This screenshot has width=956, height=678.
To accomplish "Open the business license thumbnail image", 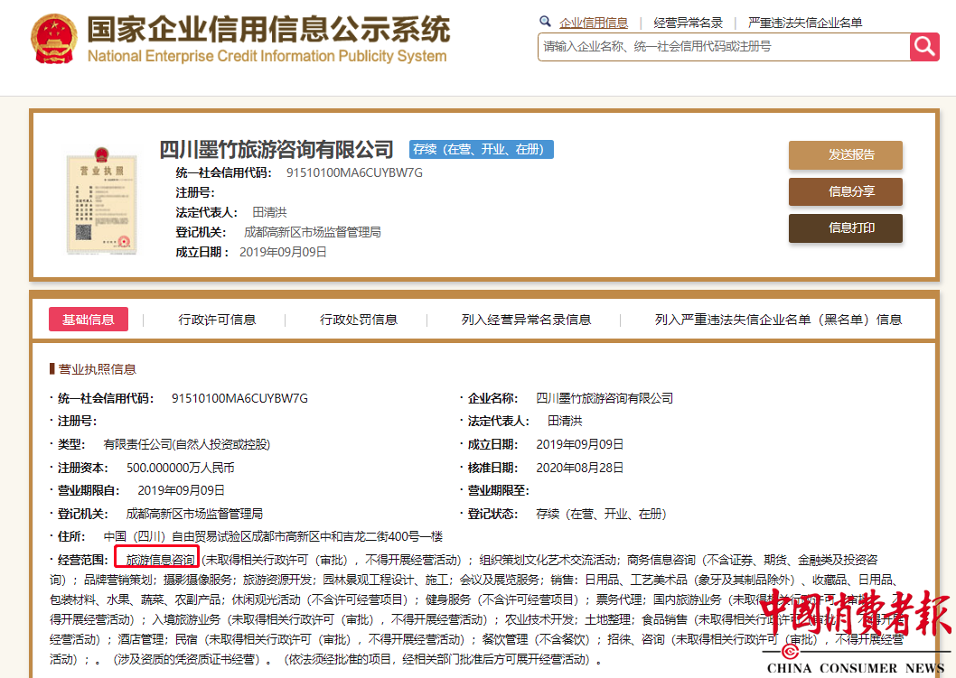I will point(102,200).
